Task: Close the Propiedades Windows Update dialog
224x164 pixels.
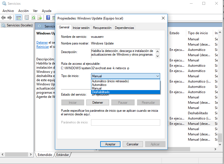Action: tap(163, 18)
